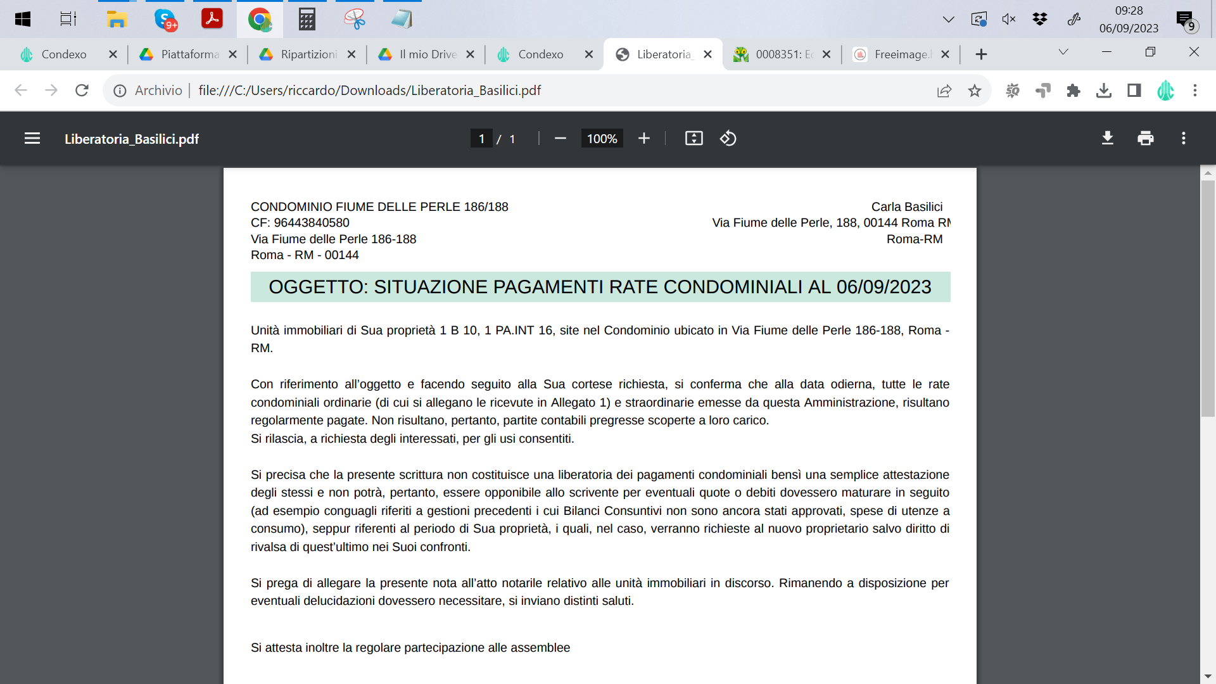Click the green Condexo extension icon
Screen dimensions: 1216x684
(1165, 91)
